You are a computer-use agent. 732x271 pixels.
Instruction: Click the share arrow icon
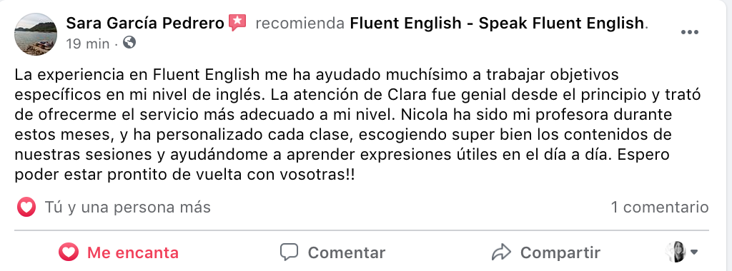coord(501,252)
